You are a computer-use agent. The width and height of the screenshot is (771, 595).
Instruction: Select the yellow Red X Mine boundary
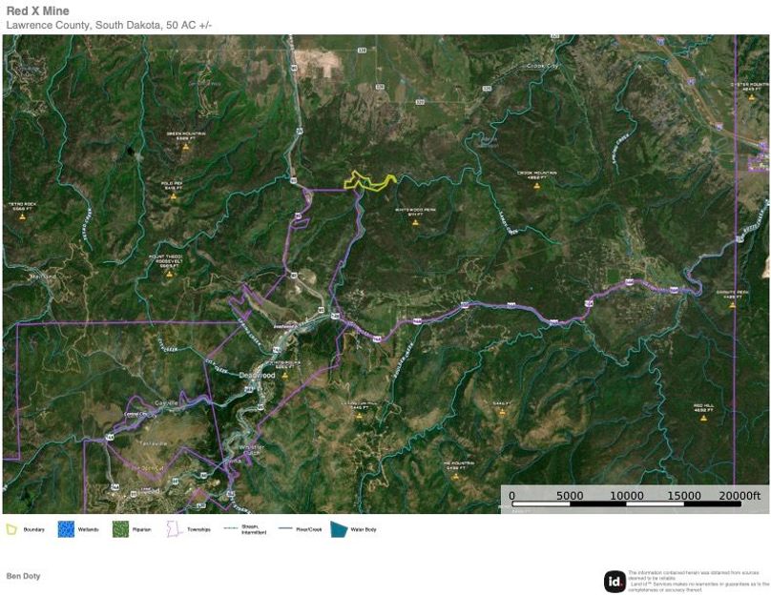point(370,181)
